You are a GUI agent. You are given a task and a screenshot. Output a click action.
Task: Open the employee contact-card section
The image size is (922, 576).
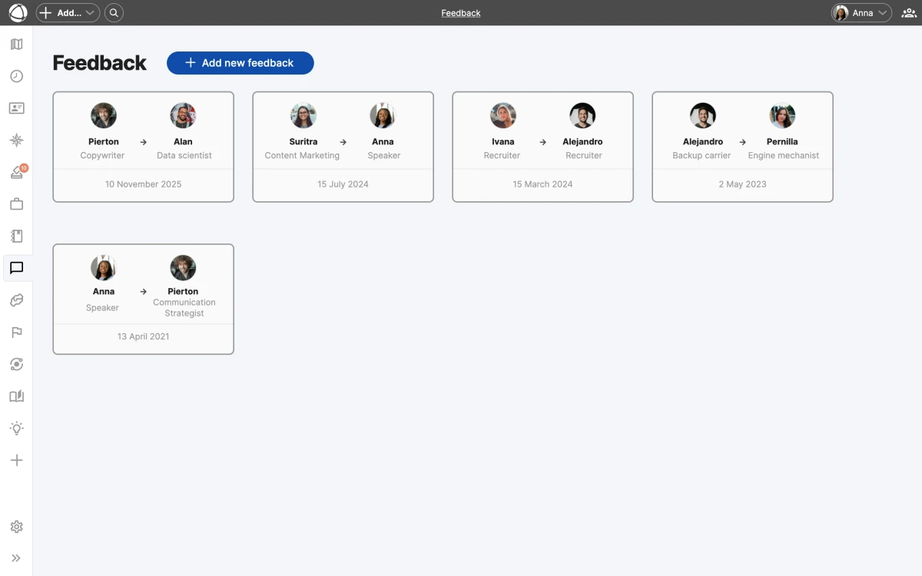(x=16, y=108)
